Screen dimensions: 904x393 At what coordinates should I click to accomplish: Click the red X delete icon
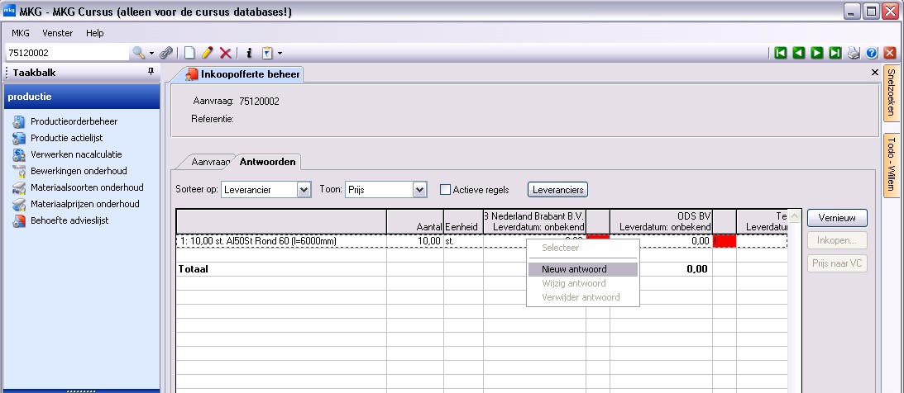(x=226, y=53)
